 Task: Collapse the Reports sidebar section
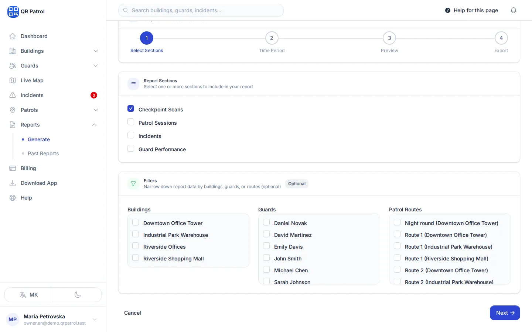point(94,125)
